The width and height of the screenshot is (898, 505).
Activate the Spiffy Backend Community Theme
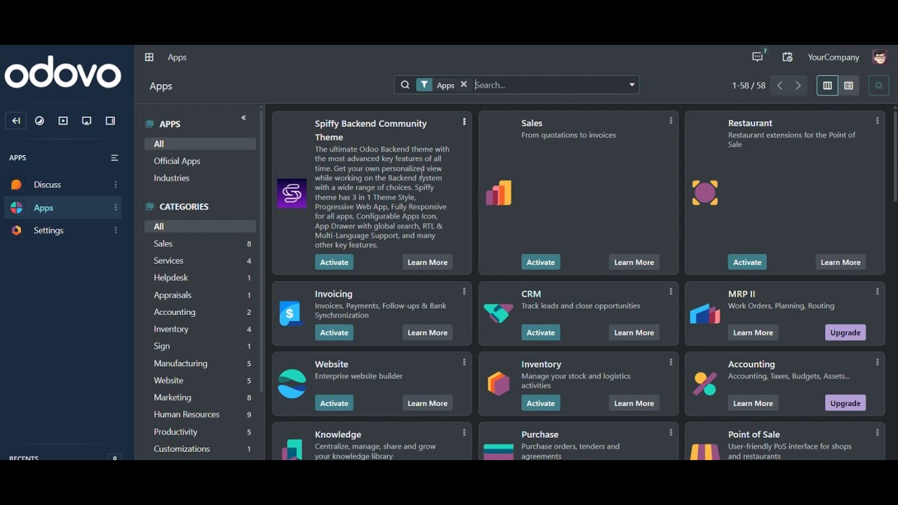[x=335, y=262]
